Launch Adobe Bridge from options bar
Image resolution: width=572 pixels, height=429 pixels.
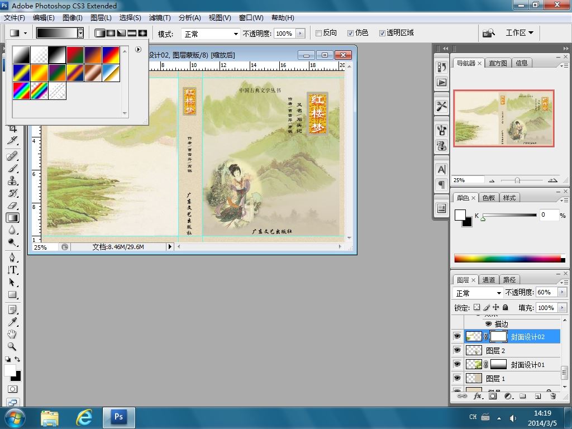(x=489, y=33)
